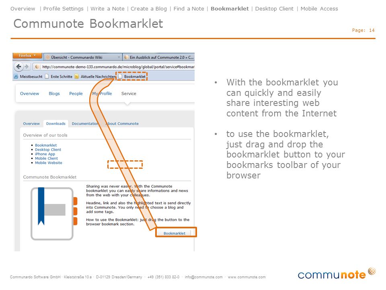Open the Mobile Website tools link
Image resolution: width=386 pixels, height=290 pixels.
pos(49,163)
